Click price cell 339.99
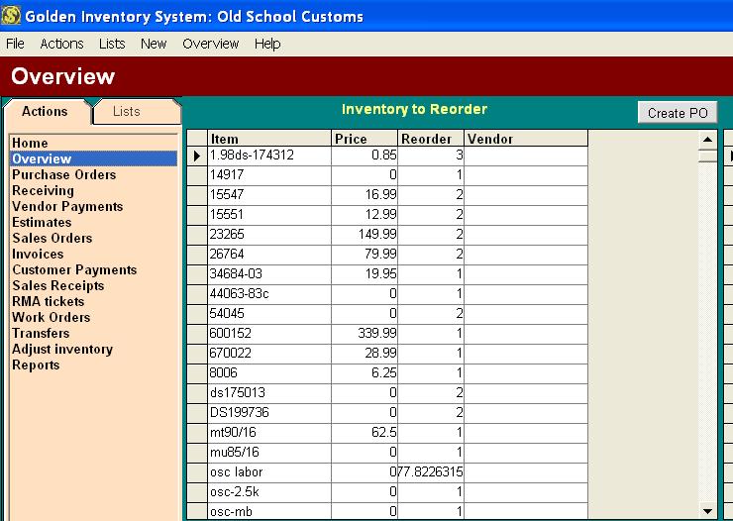Image resolution: width=733 pixels, height=521 pixels. [365, 334]
